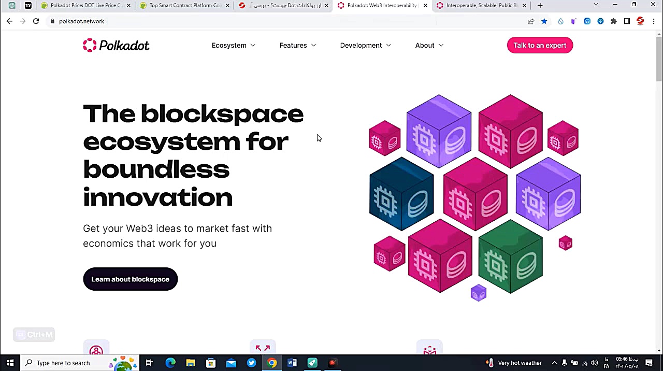Click the red profile avatar icon
663x371 pixels.
tap(640, 21)
